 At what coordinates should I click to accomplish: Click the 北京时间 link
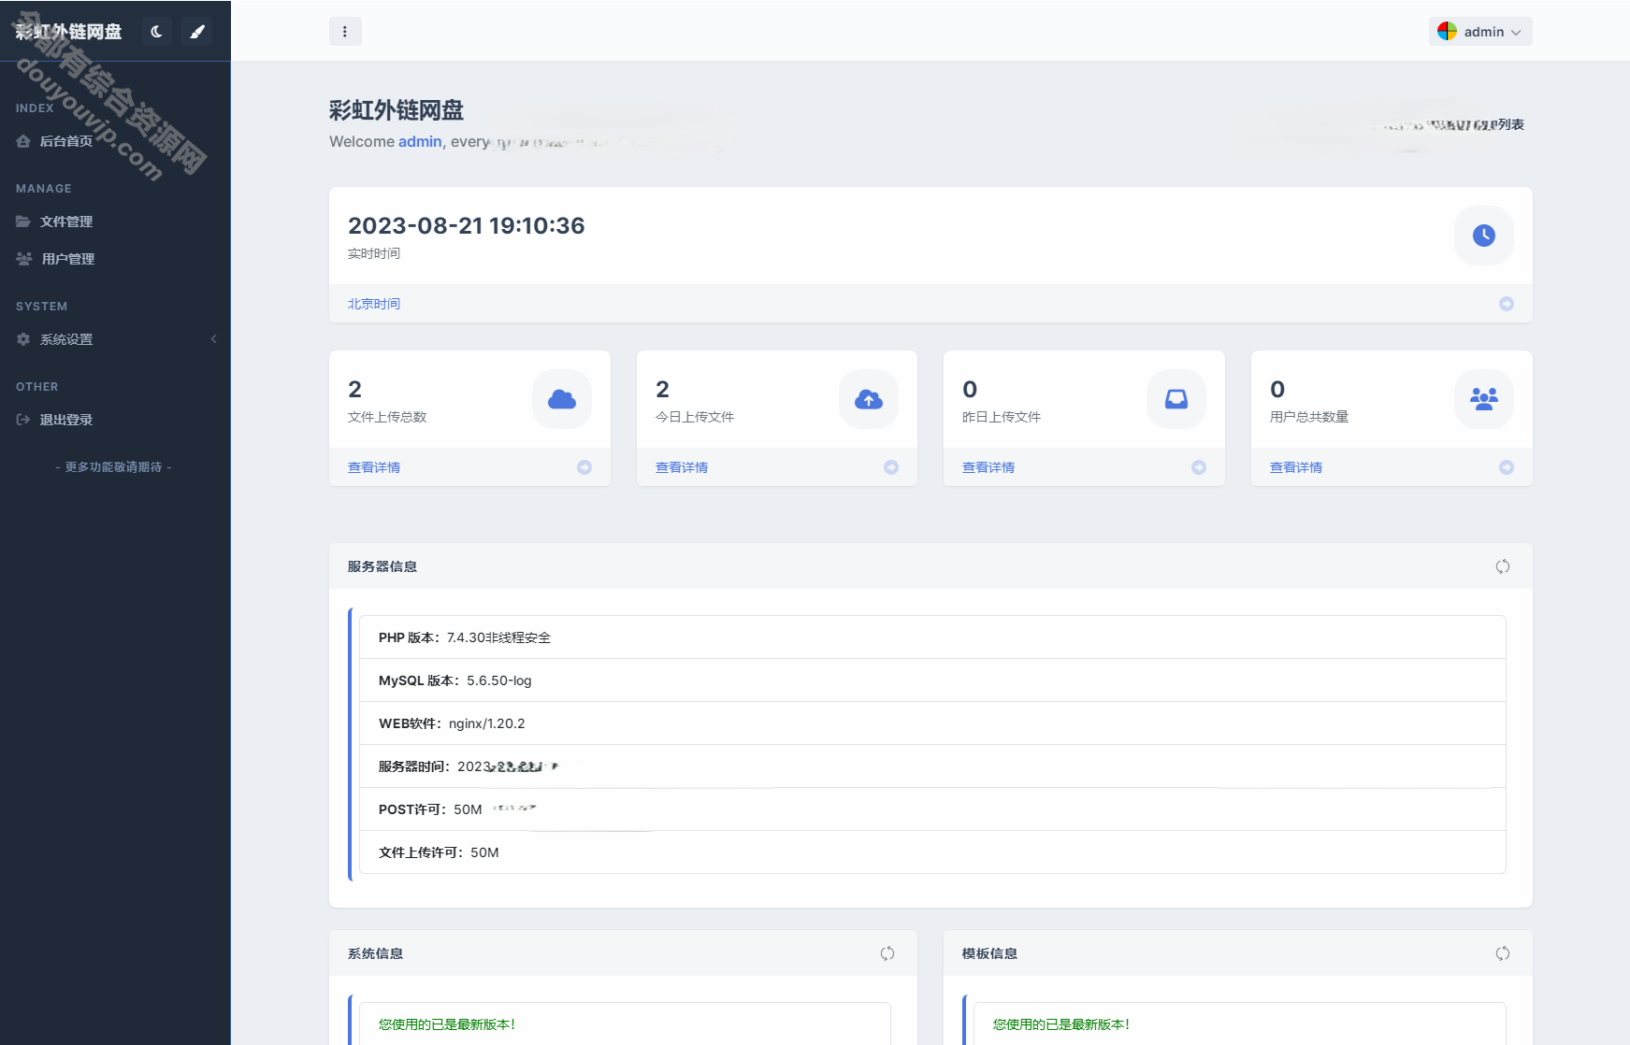[374, 304]
